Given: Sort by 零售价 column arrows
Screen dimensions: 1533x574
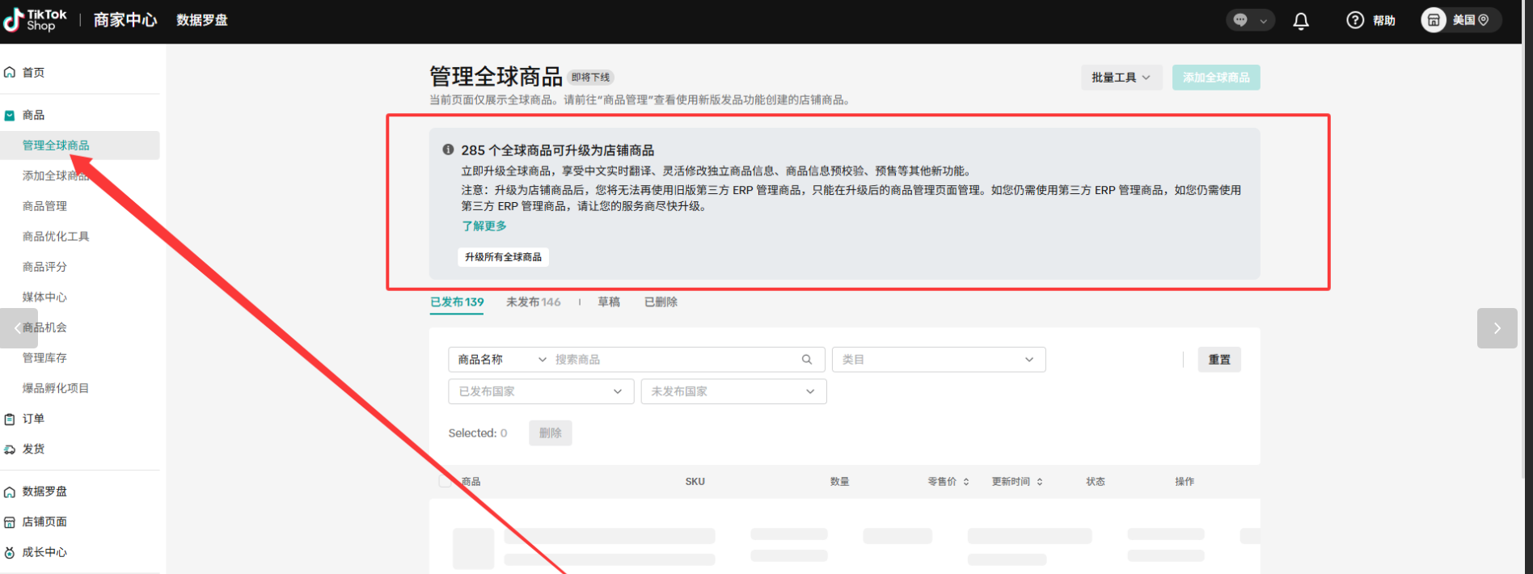Looking at the screenshot, I should (966, 482).
